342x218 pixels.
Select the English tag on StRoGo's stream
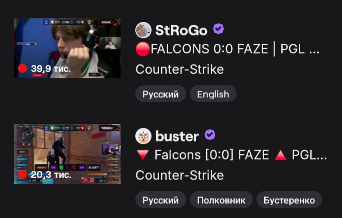(x=213, y=94)
